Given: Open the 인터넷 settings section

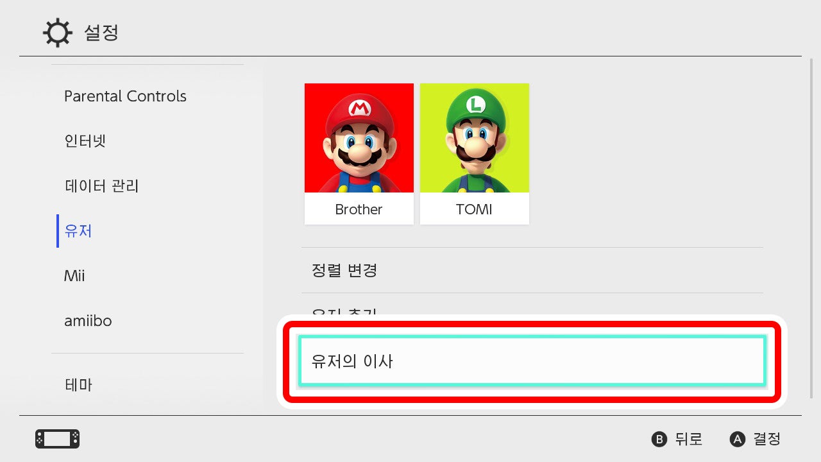Looking at the screenshot, I should [85, 141].
